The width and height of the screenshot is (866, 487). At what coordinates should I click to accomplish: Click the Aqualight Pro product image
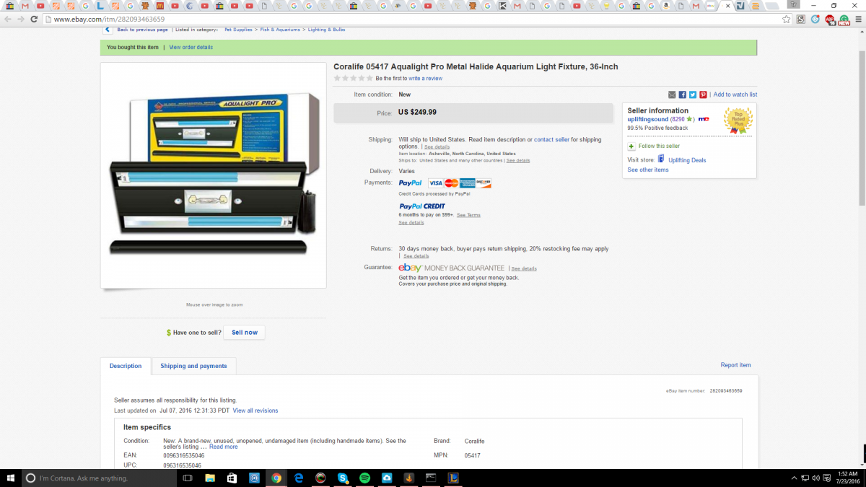coord(213,175)
